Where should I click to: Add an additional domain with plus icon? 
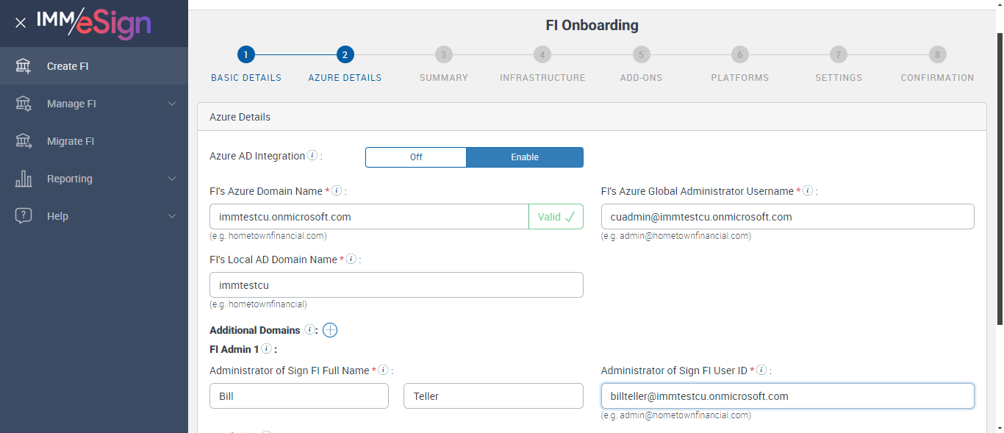click(x=330, y=330)
